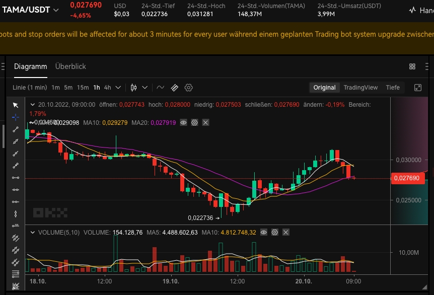Select the arrow cursor drawing tool
The image size is (434, 295).
pyautogui.click(x=16, y=105)
